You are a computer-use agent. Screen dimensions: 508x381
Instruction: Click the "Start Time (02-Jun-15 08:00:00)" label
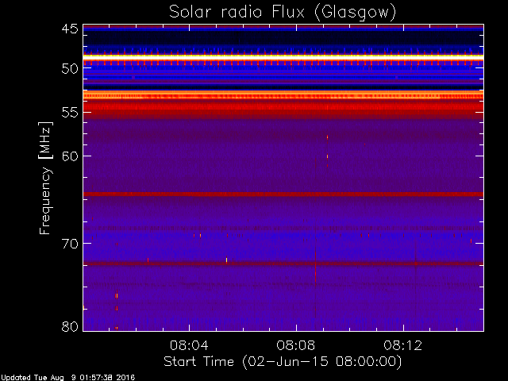283,362
